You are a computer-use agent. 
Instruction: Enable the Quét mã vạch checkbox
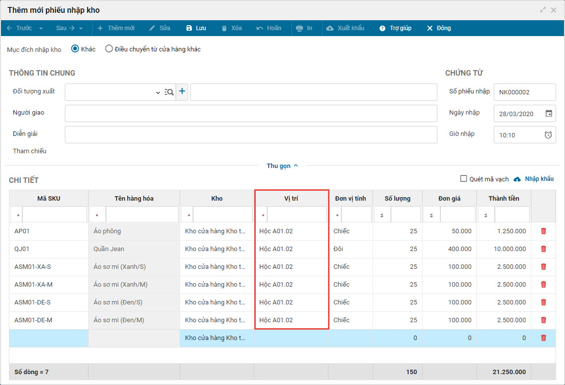tap(464, 178)
